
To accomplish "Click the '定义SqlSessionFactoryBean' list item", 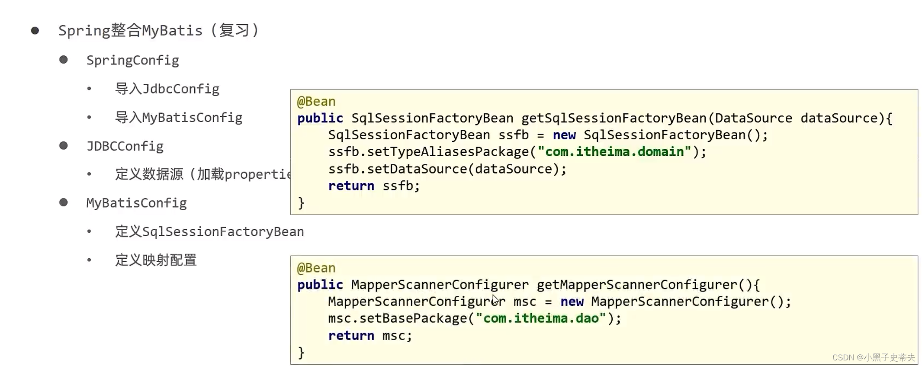I will point(209,231).
